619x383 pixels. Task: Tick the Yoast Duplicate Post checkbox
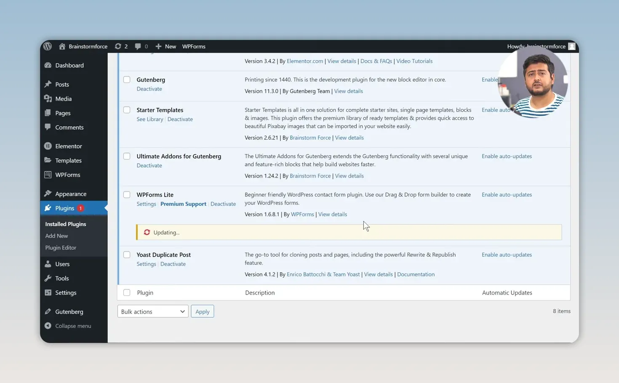coord(127,255)
